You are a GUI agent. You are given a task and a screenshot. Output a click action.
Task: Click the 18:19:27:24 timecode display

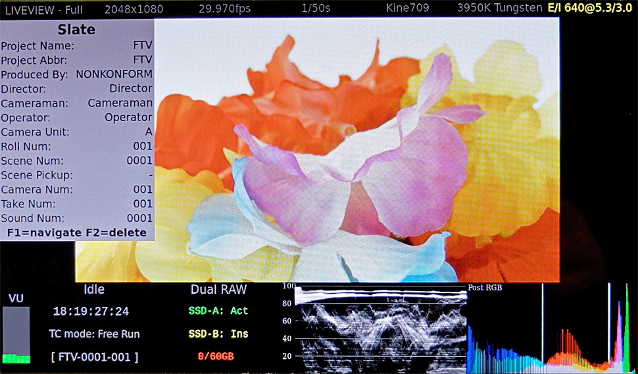(91, 311)
